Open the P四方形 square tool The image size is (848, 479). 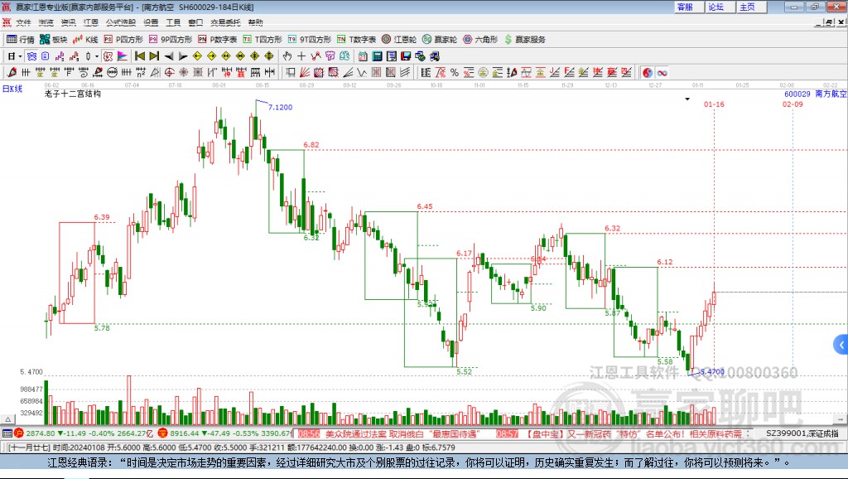[123, 40]
